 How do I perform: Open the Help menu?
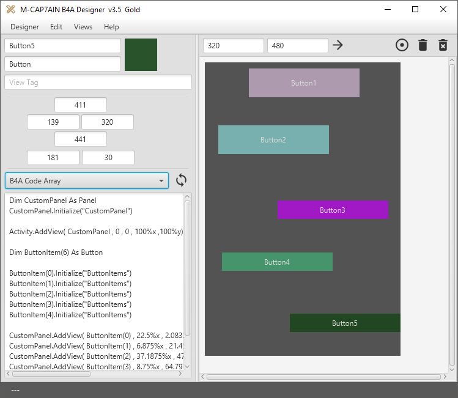[111, 27]
